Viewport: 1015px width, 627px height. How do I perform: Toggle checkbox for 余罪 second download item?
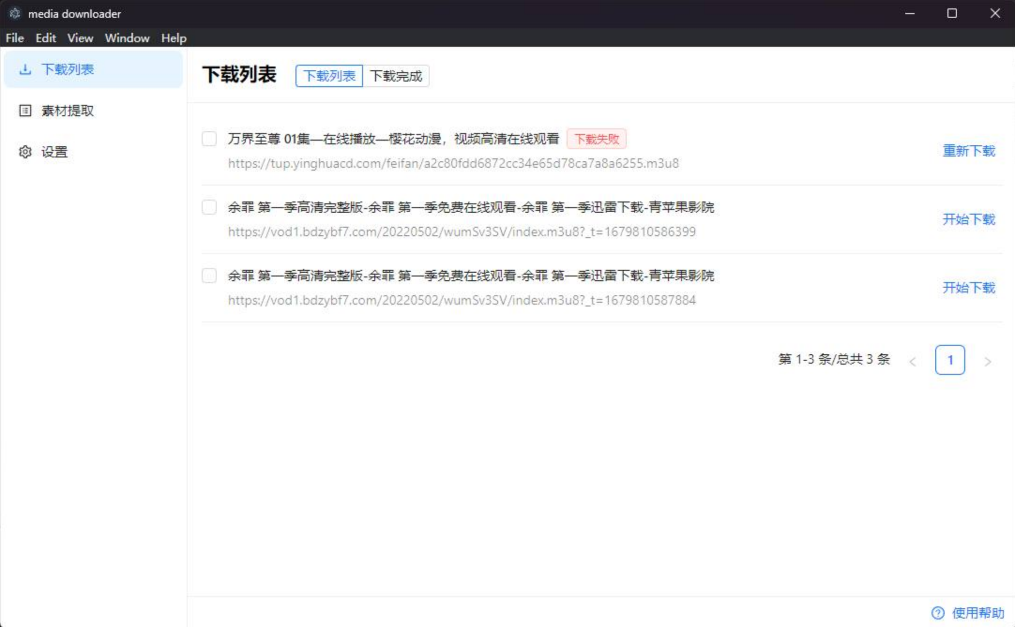(x=209, y=275)
